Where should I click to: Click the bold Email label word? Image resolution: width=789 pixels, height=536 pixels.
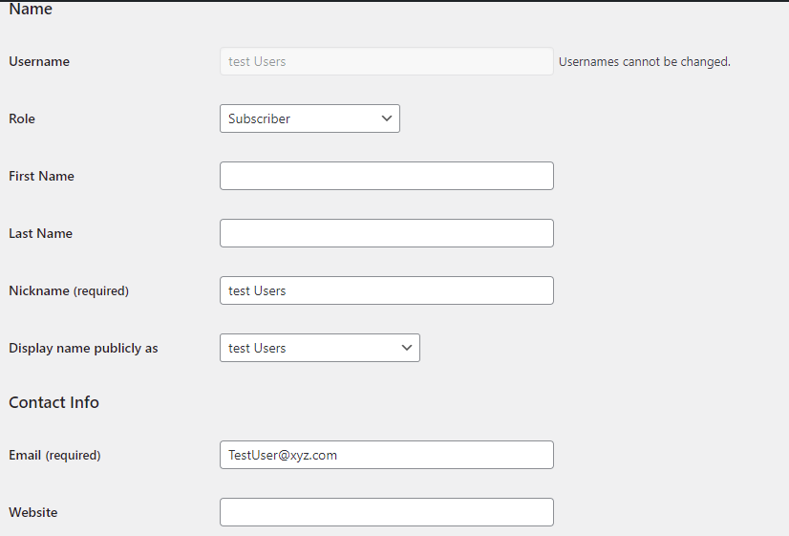(25, 455)
